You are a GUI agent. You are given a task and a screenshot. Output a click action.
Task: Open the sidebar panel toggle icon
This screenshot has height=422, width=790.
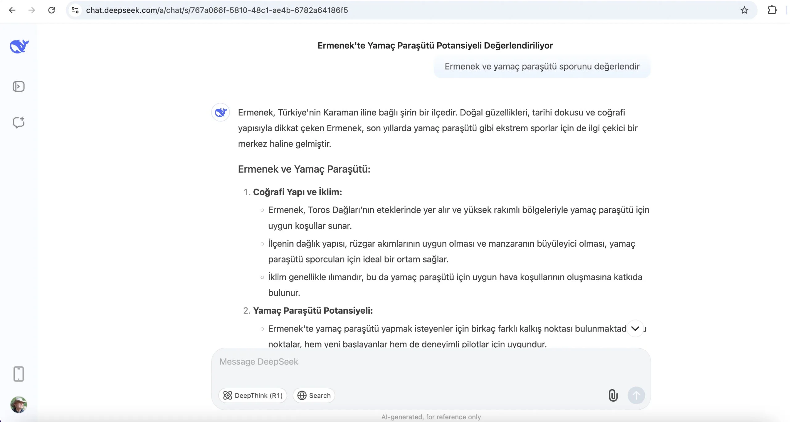[x=19, y=86]
